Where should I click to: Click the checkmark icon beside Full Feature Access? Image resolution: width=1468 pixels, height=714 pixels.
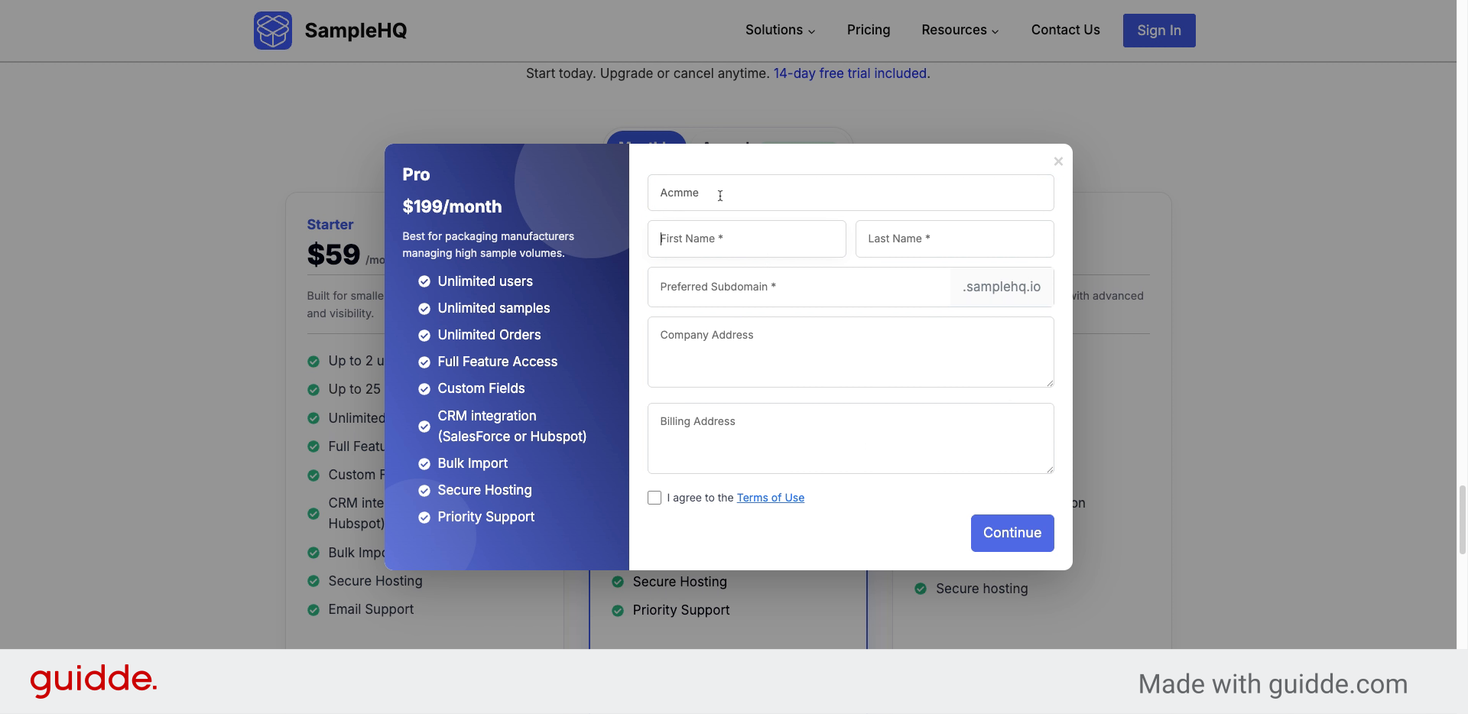click(x=424, y=362)
